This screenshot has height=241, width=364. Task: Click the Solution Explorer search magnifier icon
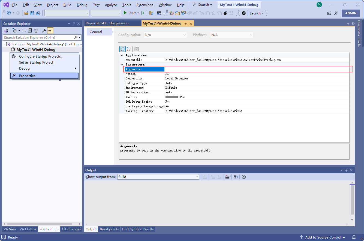(76, 37)
